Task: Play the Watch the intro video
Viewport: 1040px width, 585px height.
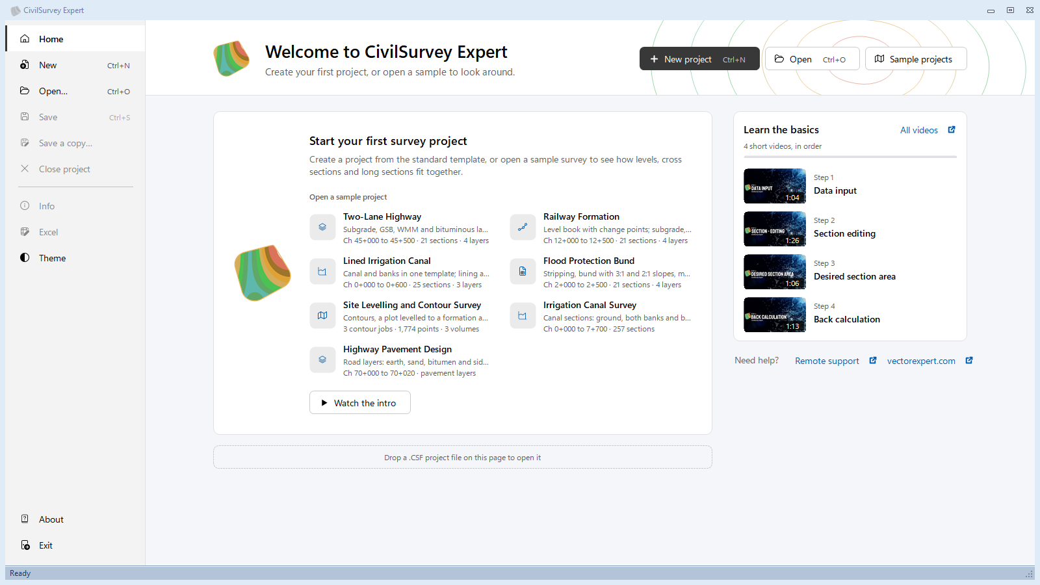Action: [360, 402]
